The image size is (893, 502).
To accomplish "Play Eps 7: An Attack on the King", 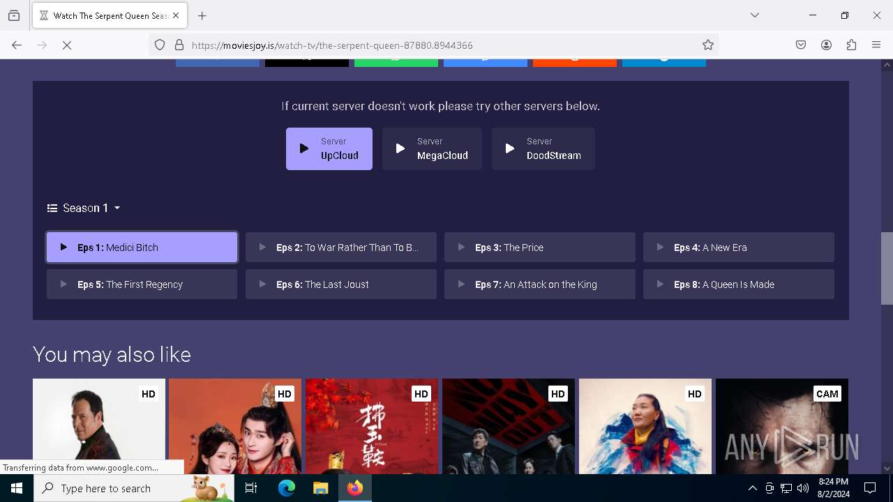I will 540,284.
